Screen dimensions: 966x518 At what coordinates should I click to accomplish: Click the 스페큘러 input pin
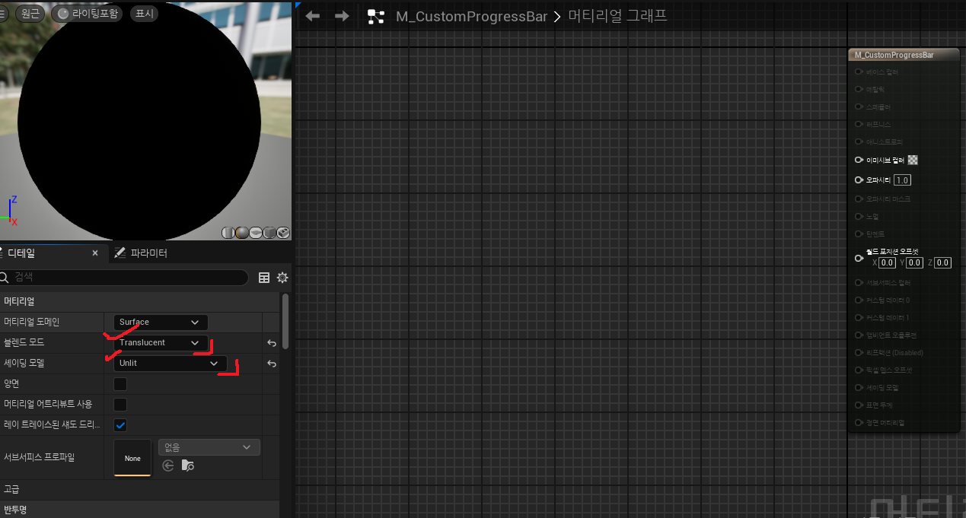pos(859,106)
